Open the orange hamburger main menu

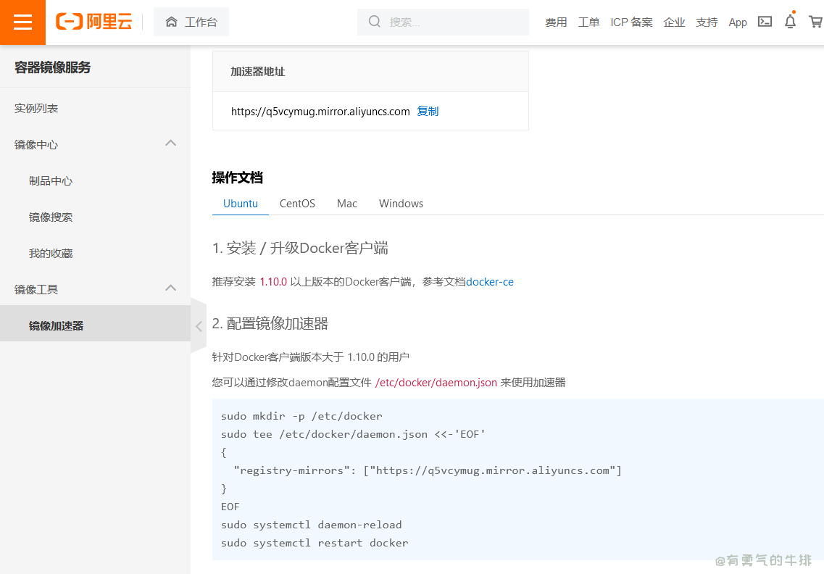(22, 22)
